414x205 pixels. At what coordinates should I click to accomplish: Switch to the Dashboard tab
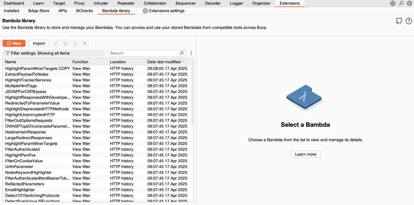pyautogui.click(x=14, y=3)
